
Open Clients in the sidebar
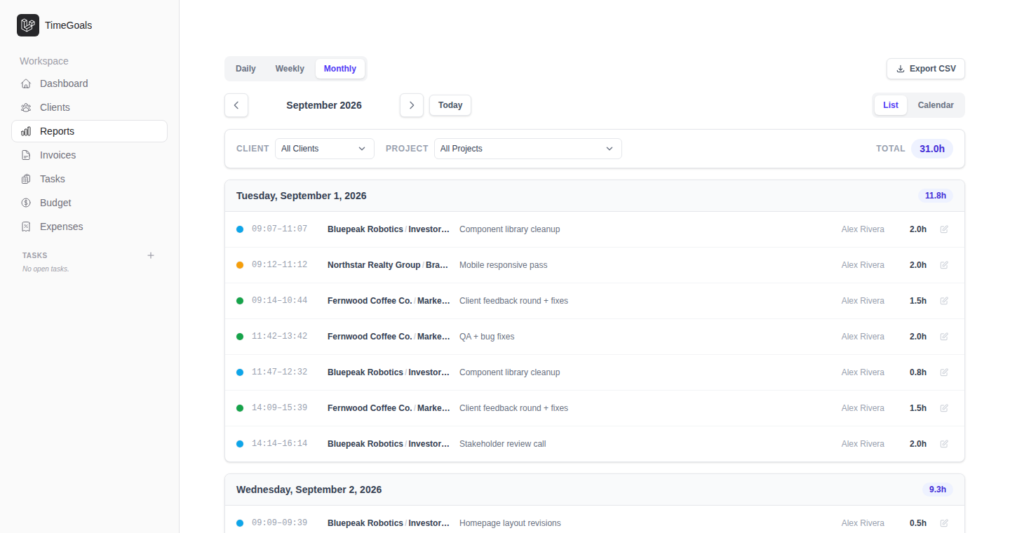point(89,107)
